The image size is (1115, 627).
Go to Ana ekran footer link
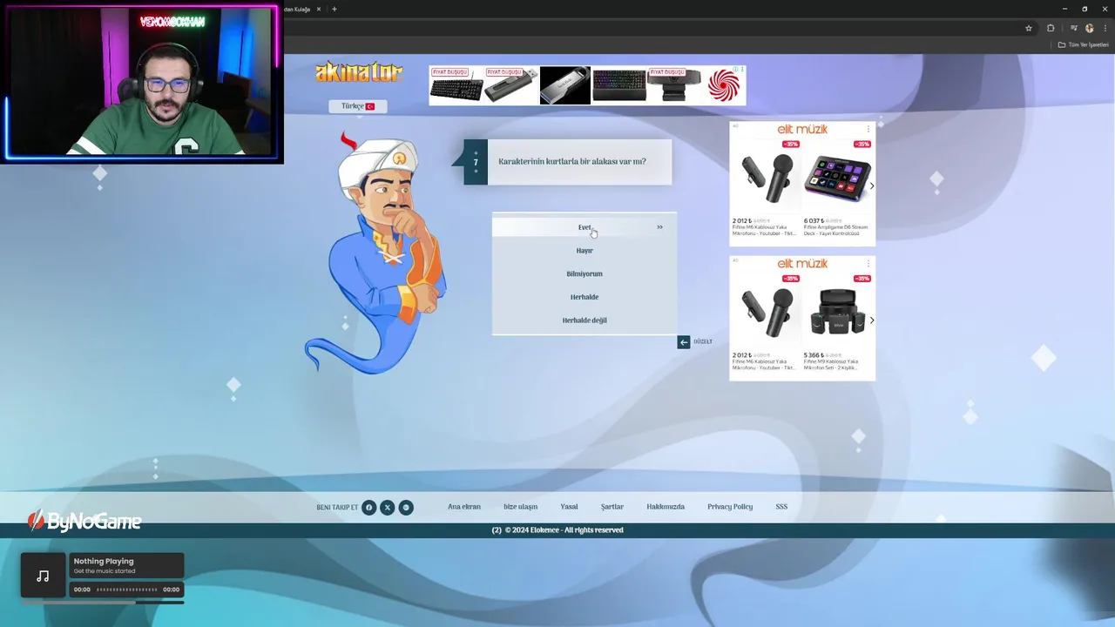coord(464,507)
